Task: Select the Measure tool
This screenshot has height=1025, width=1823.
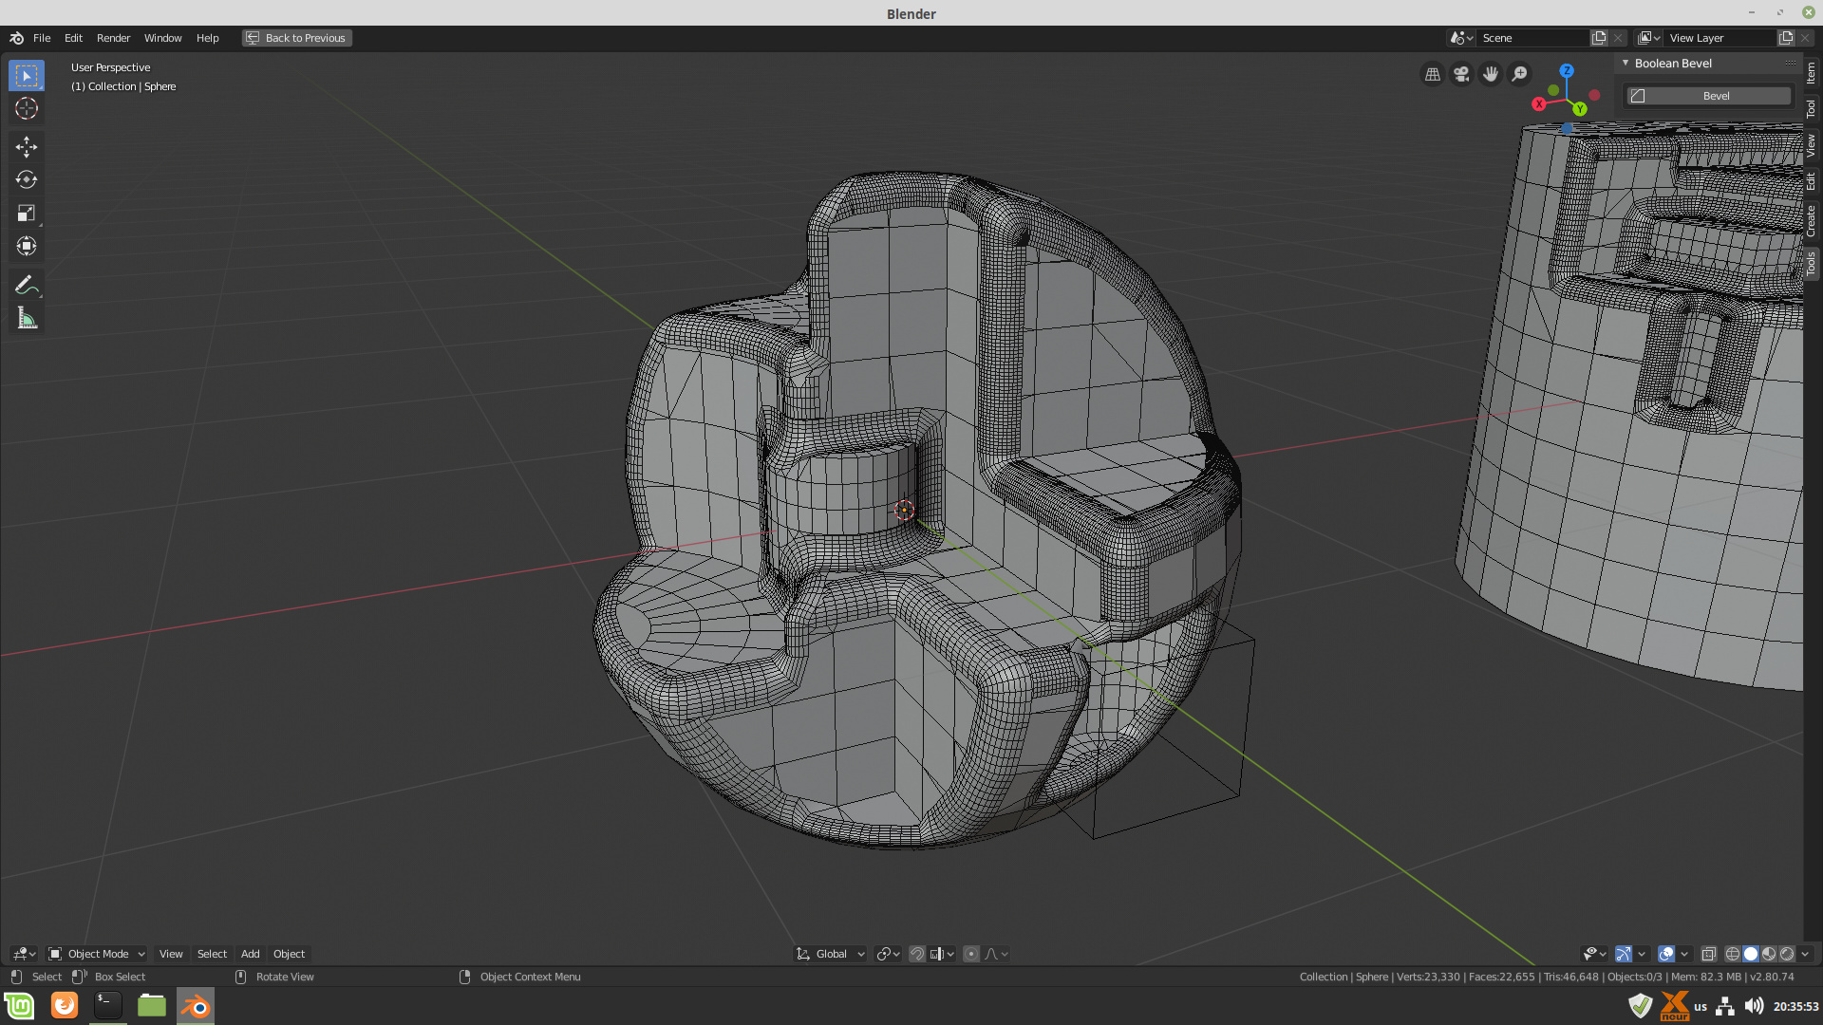Action: click(x=27, y=318)
